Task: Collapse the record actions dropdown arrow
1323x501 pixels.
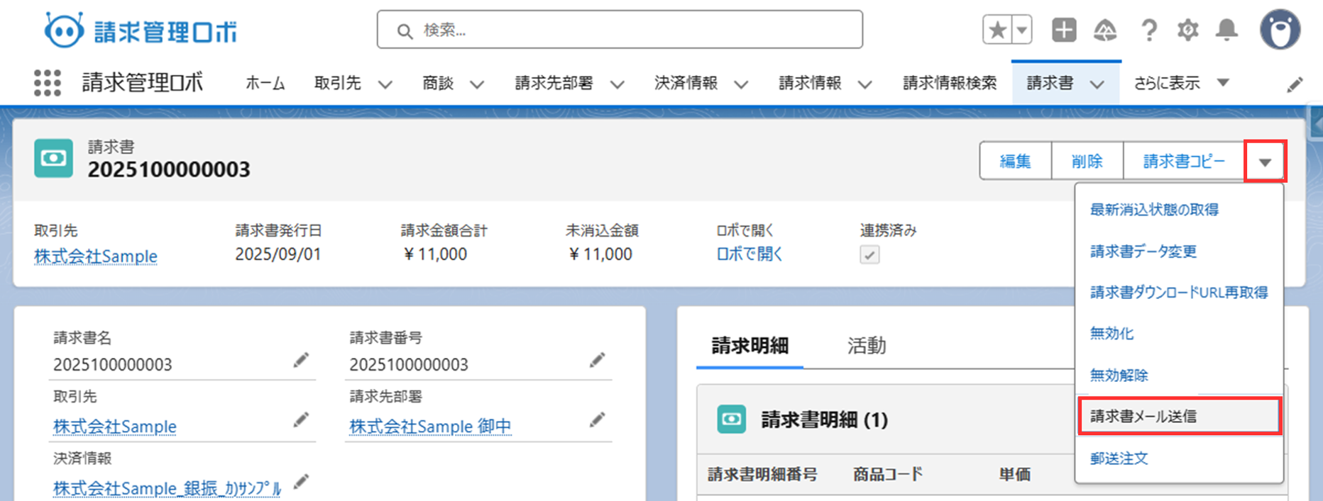Action: (x=1265, y=162)
